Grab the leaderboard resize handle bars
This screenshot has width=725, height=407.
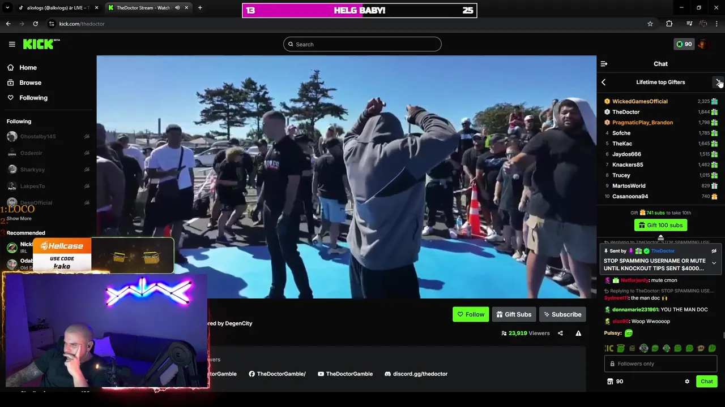point(660,238)
